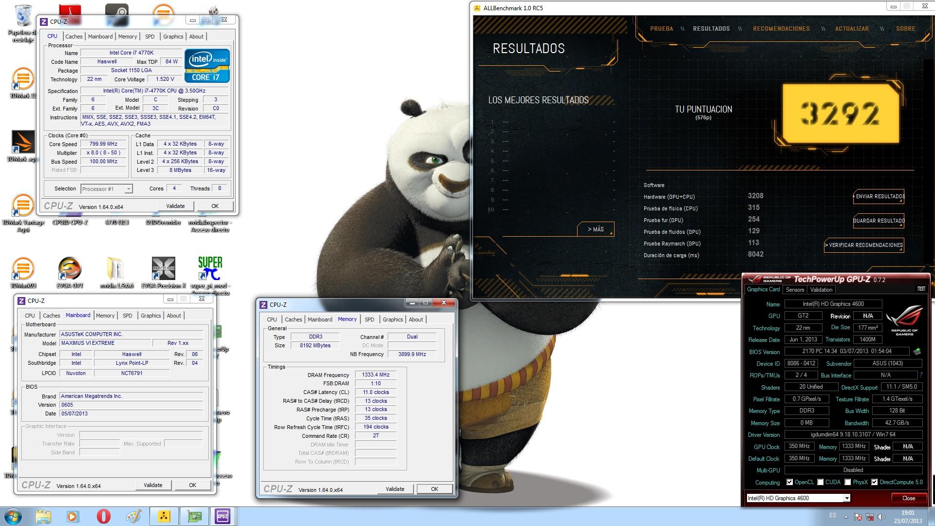Click the Core Speed 799.99 MHz value
The width and height of the screenshot is (935, 526).
(103, 144)
